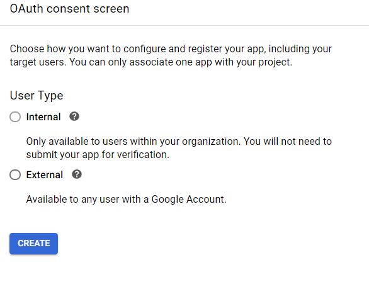
Task: Open the help icon next to Internal
Action: (74, 116)
